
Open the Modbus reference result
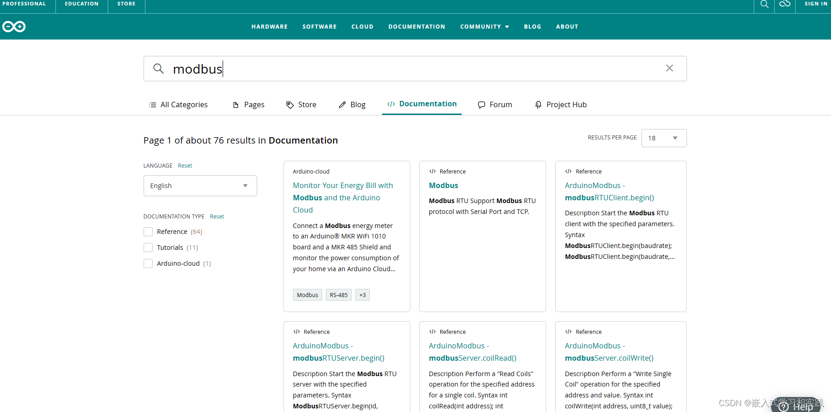[x=443, y=185]
